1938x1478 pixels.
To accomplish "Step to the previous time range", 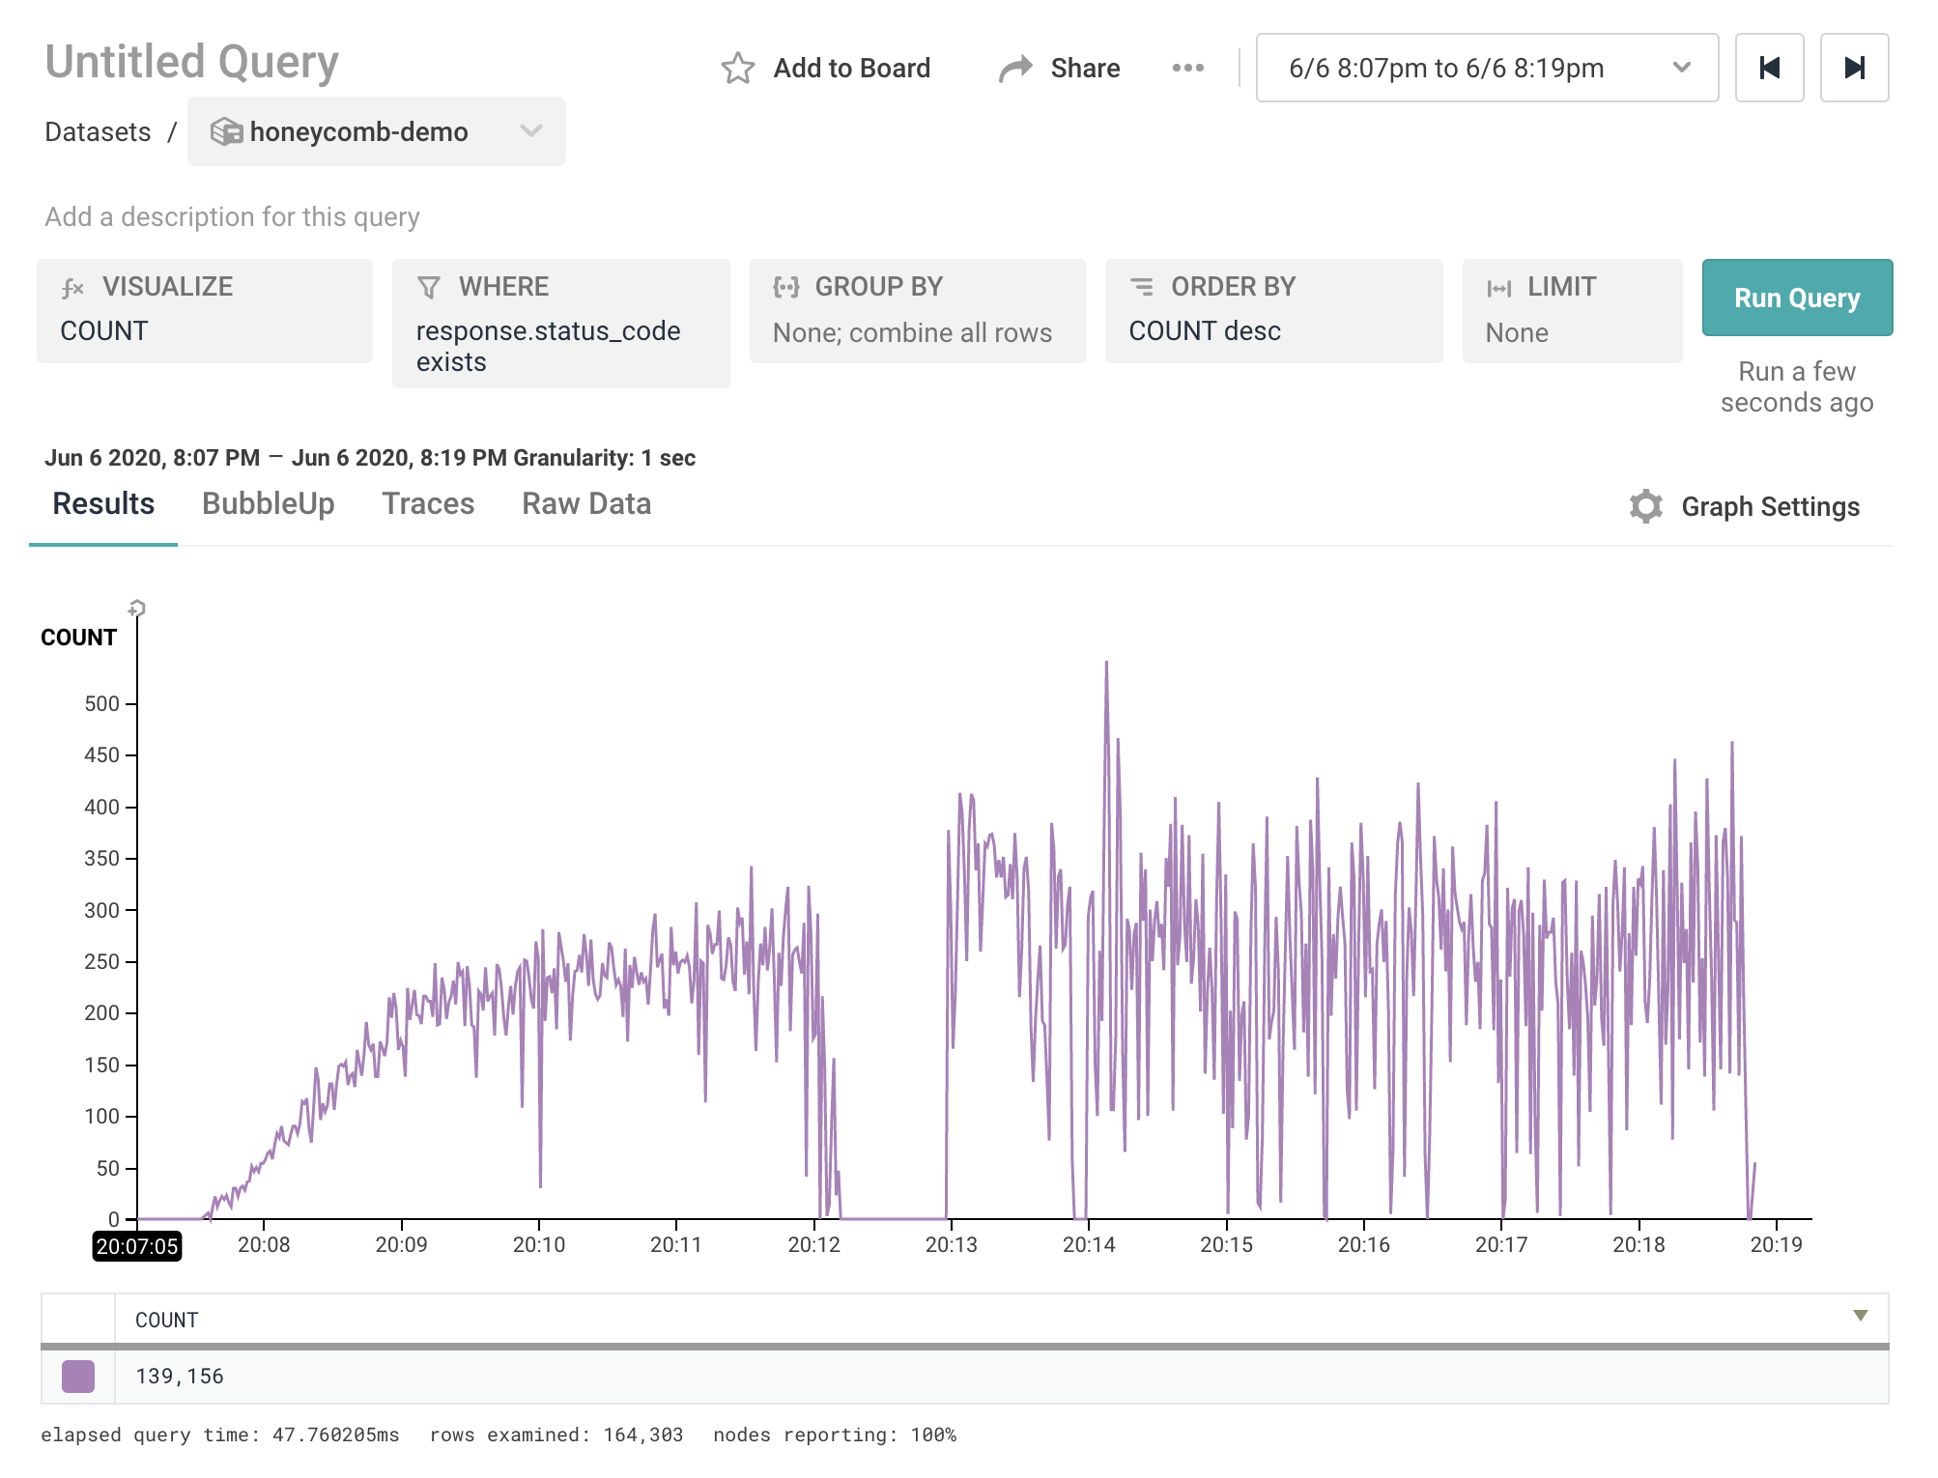I will pyautogui.click(x=1769, y=68).
